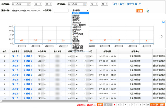Click the 尾页 last page button
Screen dimensions: 166x108
[162, 105]
